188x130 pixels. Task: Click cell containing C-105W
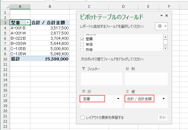pyautogui.click(x=20, y=54)
